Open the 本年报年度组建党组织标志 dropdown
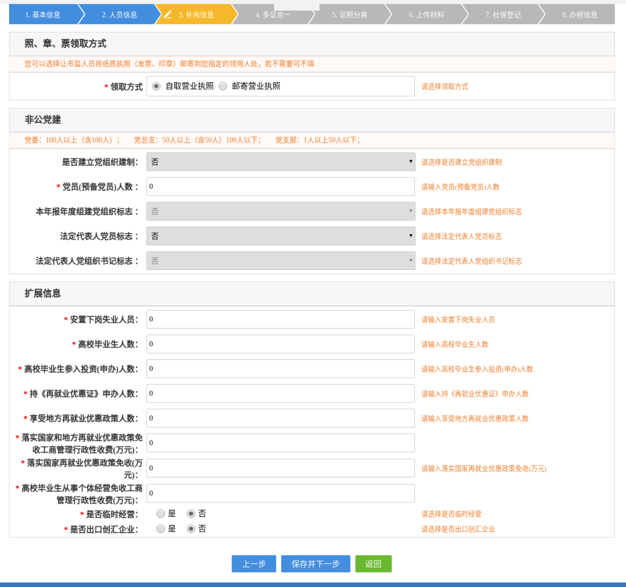This screenshot has width=626, height=587. point(281,212)
